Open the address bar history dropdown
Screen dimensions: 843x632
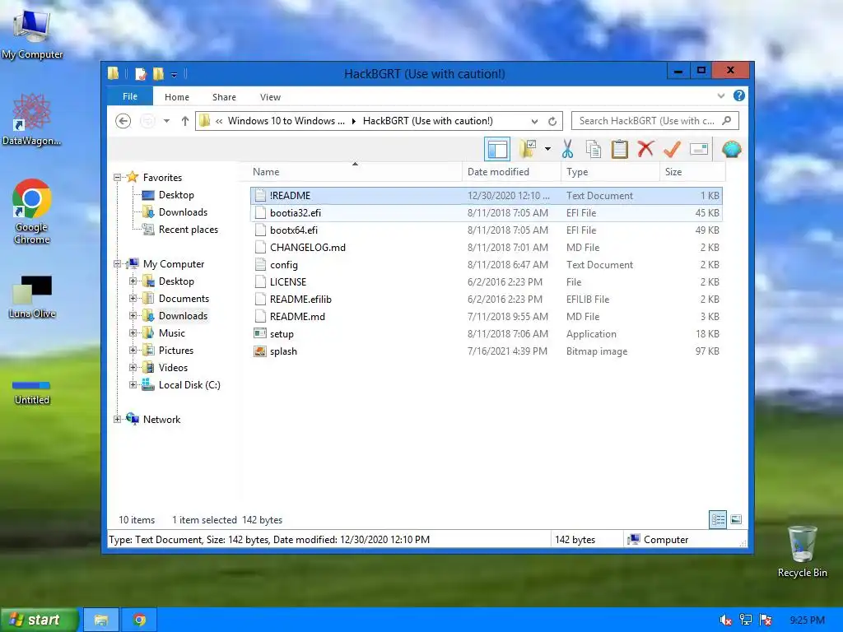coord(534,122)
